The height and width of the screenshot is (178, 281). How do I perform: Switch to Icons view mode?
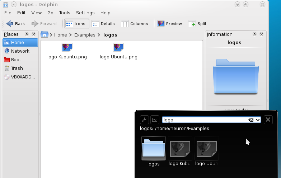[x=77, y=24]
